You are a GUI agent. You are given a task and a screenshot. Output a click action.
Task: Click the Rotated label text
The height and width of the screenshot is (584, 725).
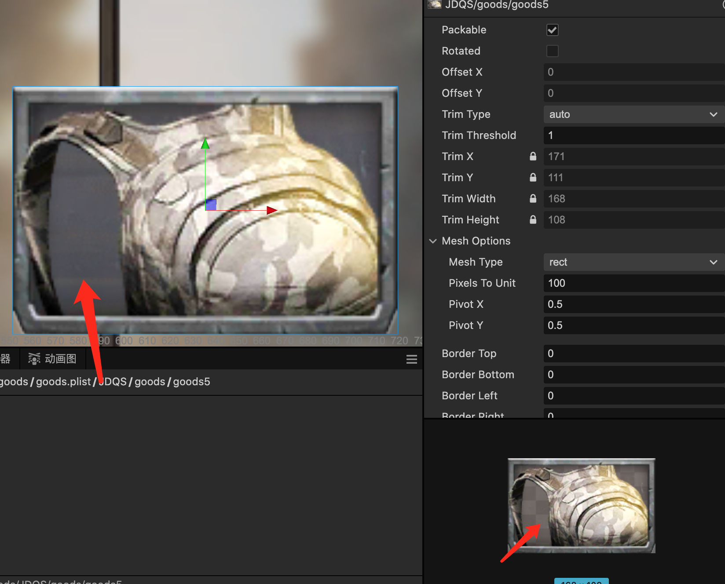tap(461, 51)
